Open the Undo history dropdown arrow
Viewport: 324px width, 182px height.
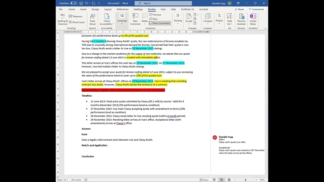tap(90, 3)
